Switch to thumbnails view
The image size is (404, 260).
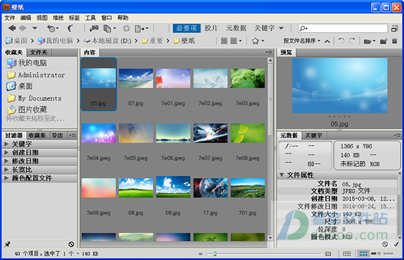point(364,254)
